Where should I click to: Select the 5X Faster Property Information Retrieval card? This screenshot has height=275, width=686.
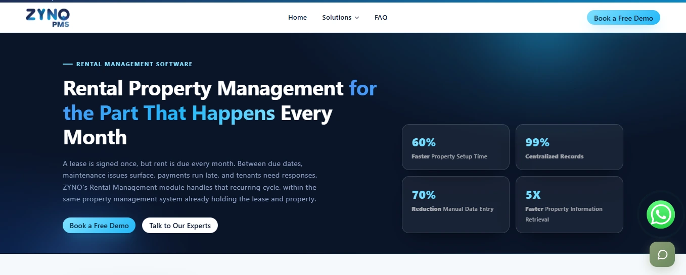pos(569,204)
